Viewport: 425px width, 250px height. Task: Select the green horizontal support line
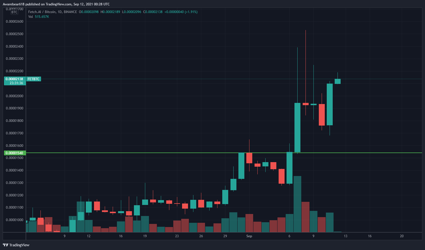[x=224, y=153]
